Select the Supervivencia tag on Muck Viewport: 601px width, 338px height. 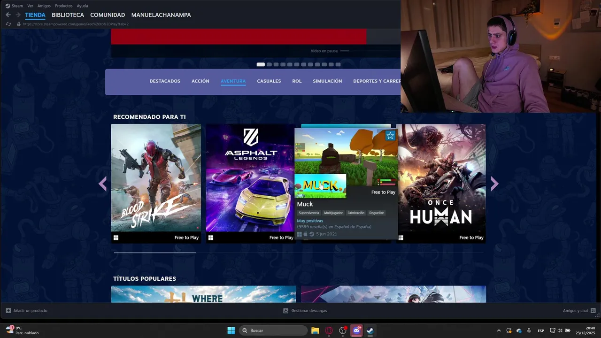pyautogui.click(x=309, y=213)
